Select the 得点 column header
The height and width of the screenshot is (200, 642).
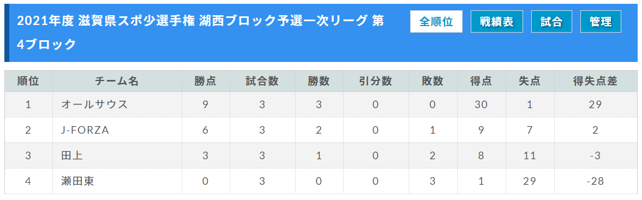[481, 81]
